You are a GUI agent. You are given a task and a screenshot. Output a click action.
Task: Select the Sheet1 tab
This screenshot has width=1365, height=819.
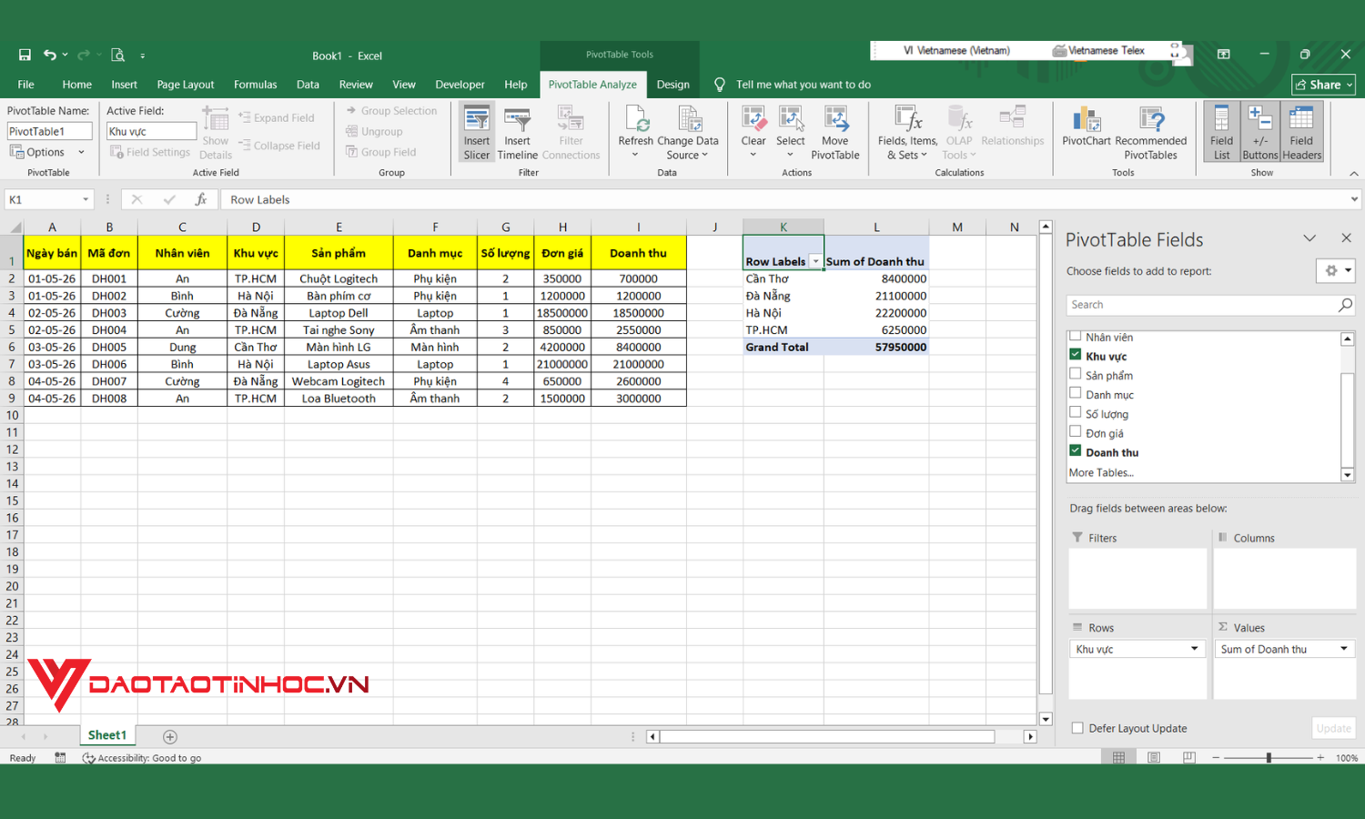(106, 735)
